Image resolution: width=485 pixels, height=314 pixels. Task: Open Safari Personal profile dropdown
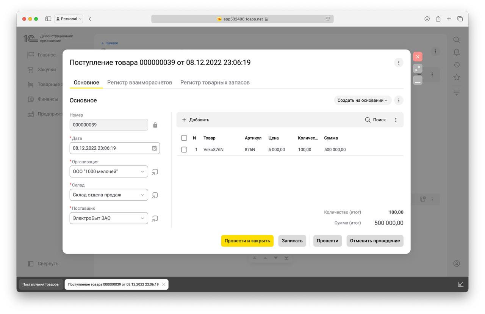click(x=69, y=19)
